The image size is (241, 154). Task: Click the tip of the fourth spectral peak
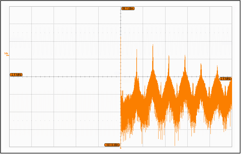pos(185,56)
